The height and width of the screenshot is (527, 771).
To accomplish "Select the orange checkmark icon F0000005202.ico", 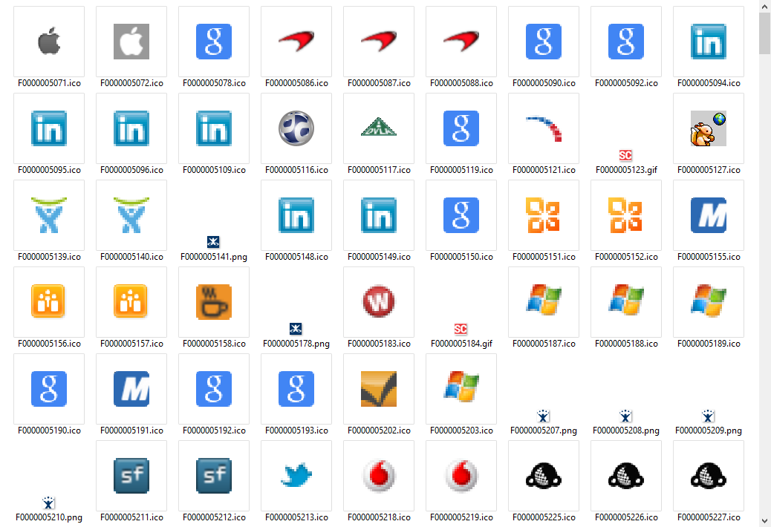I will (379, 389).
